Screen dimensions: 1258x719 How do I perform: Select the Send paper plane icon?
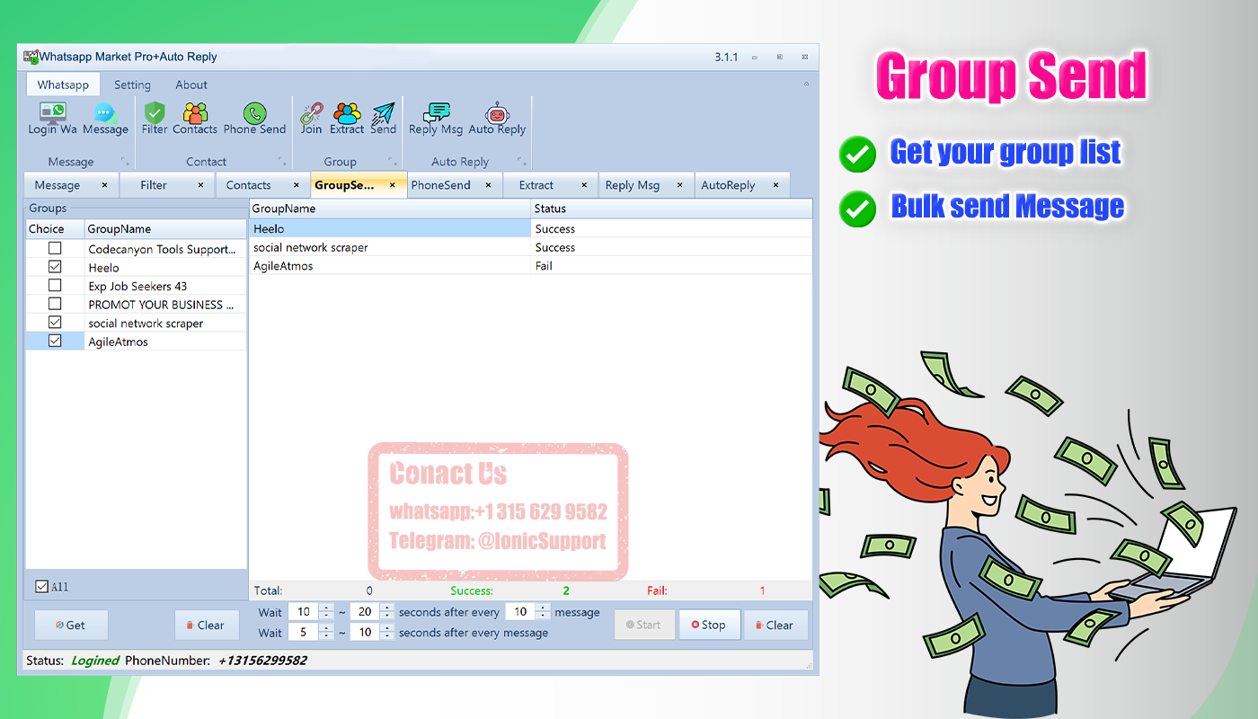(x=383, y=119)
